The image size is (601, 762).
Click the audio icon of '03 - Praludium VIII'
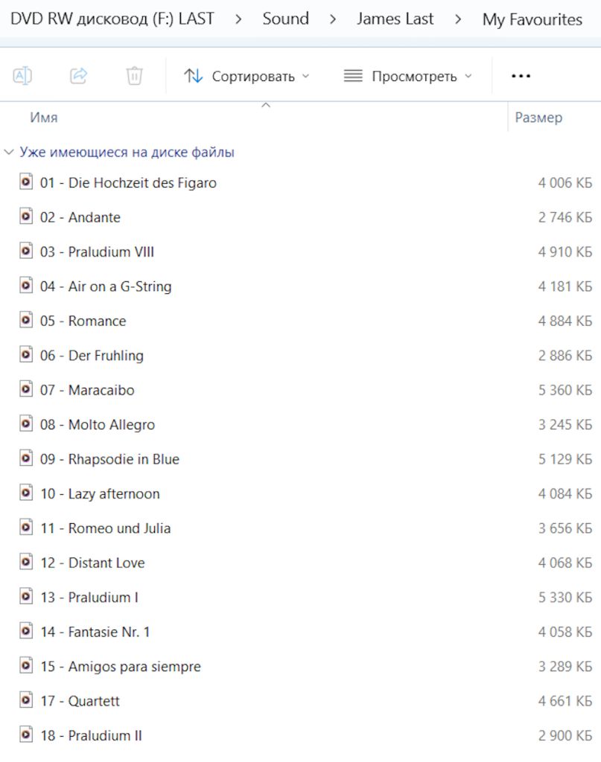coord(26,251)
